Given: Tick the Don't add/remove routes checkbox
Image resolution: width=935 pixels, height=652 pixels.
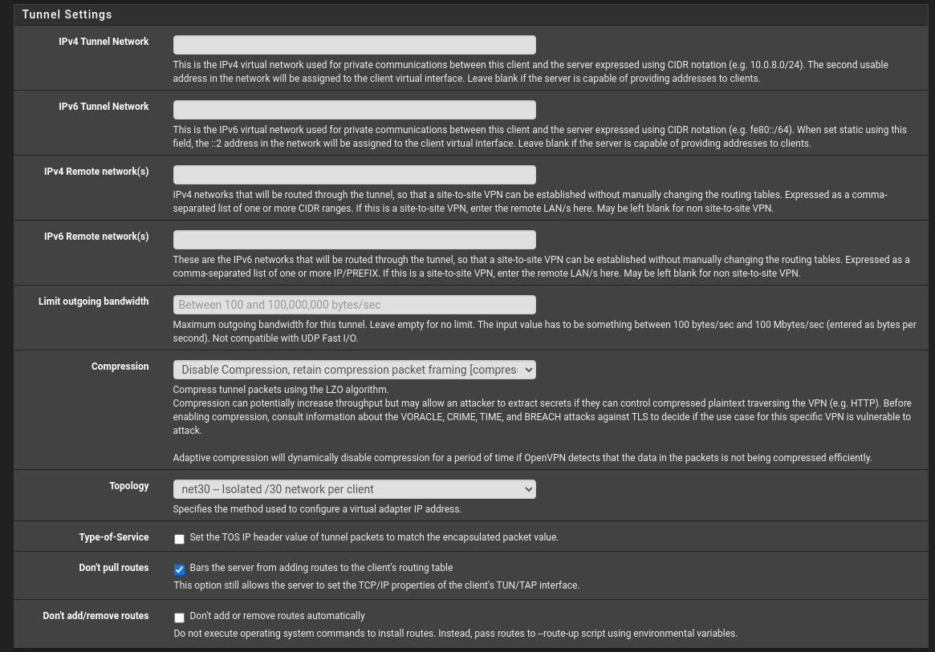Looking at the screenshot, I should 179,618.
